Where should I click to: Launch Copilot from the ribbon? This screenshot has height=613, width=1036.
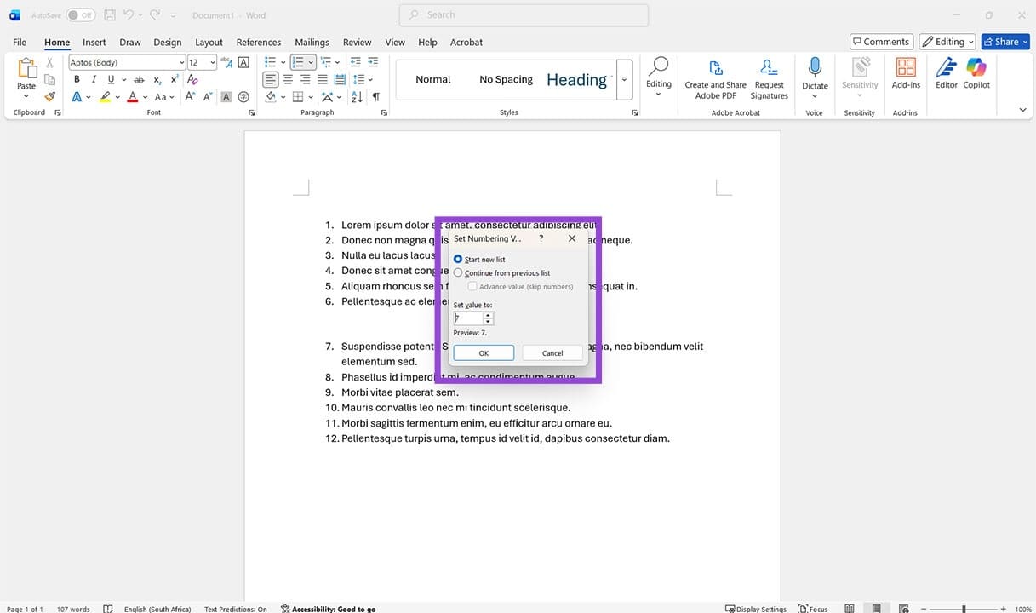pyautogui.click(x=976, y=75)
